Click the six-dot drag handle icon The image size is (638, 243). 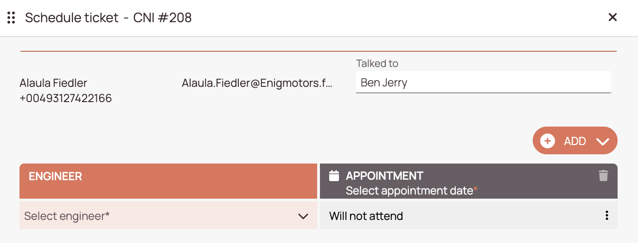point(12,18)
